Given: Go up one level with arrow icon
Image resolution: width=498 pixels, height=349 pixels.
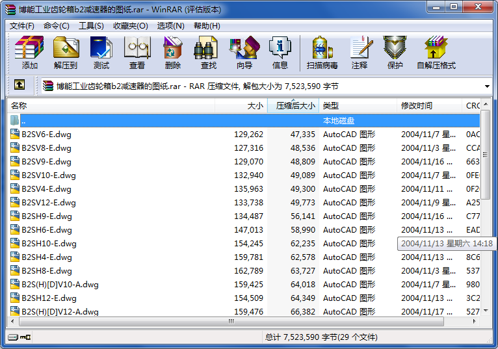Looking at the screenshot, I should click(20, 85).
